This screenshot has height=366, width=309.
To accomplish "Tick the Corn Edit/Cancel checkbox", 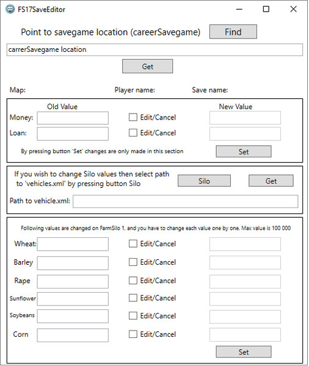I will click(x=133, y=334).
